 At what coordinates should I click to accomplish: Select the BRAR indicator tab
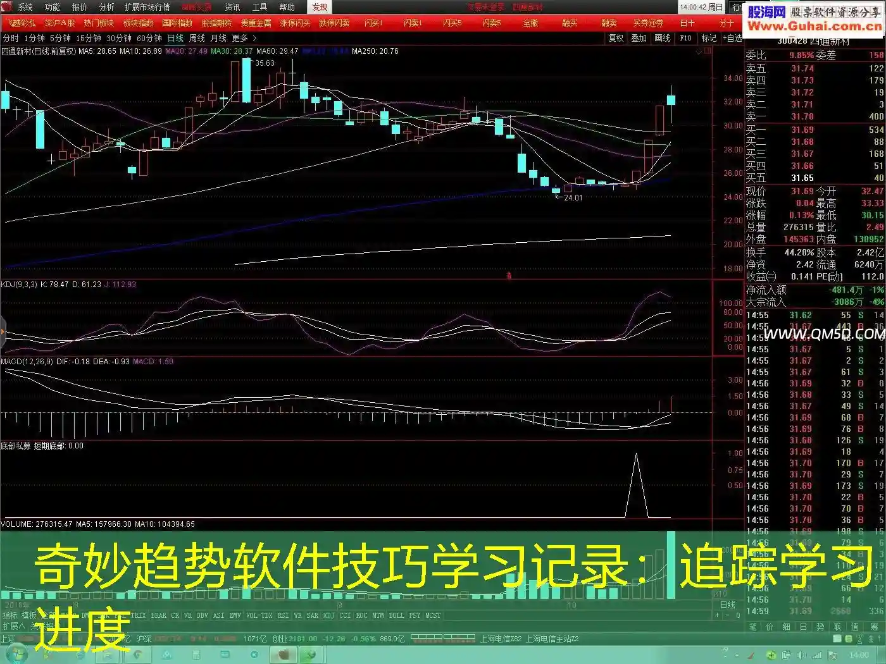[159, 615]
